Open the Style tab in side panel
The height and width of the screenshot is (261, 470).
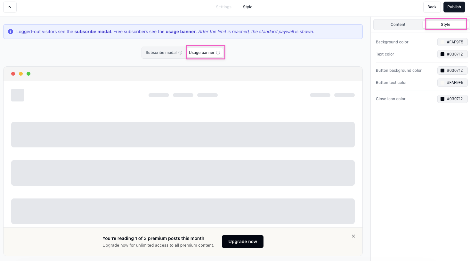point(445,25)
